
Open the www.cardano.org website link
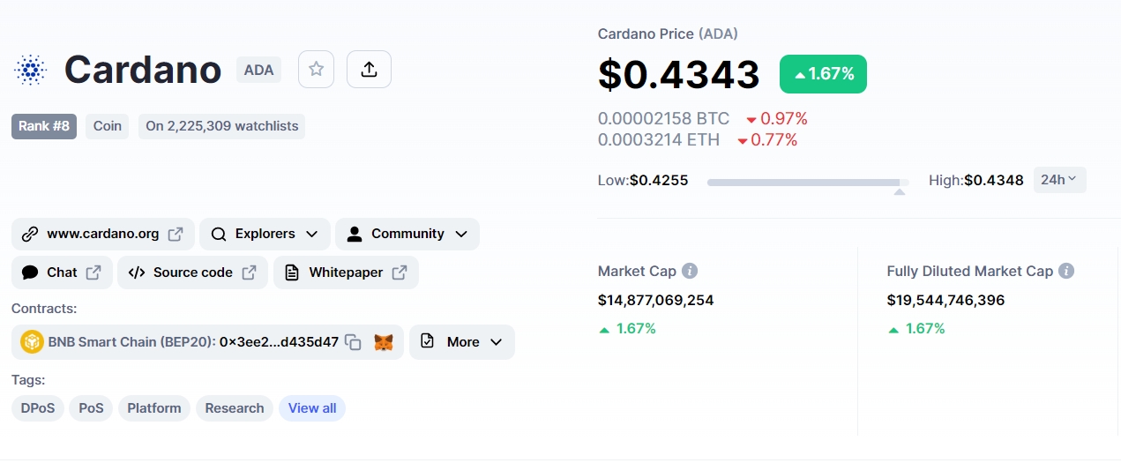click(103, 234)
